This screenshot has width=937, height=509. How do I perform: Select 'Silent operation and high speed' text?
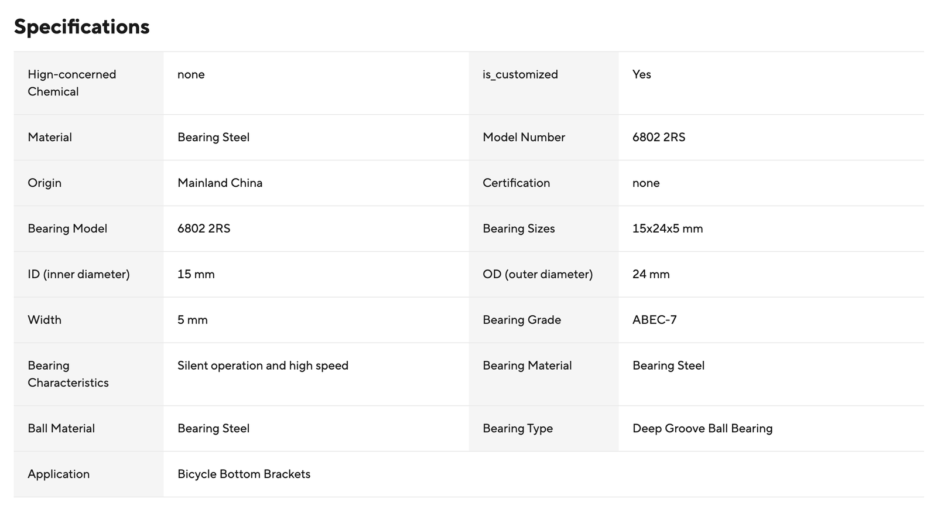click(262, 365)
